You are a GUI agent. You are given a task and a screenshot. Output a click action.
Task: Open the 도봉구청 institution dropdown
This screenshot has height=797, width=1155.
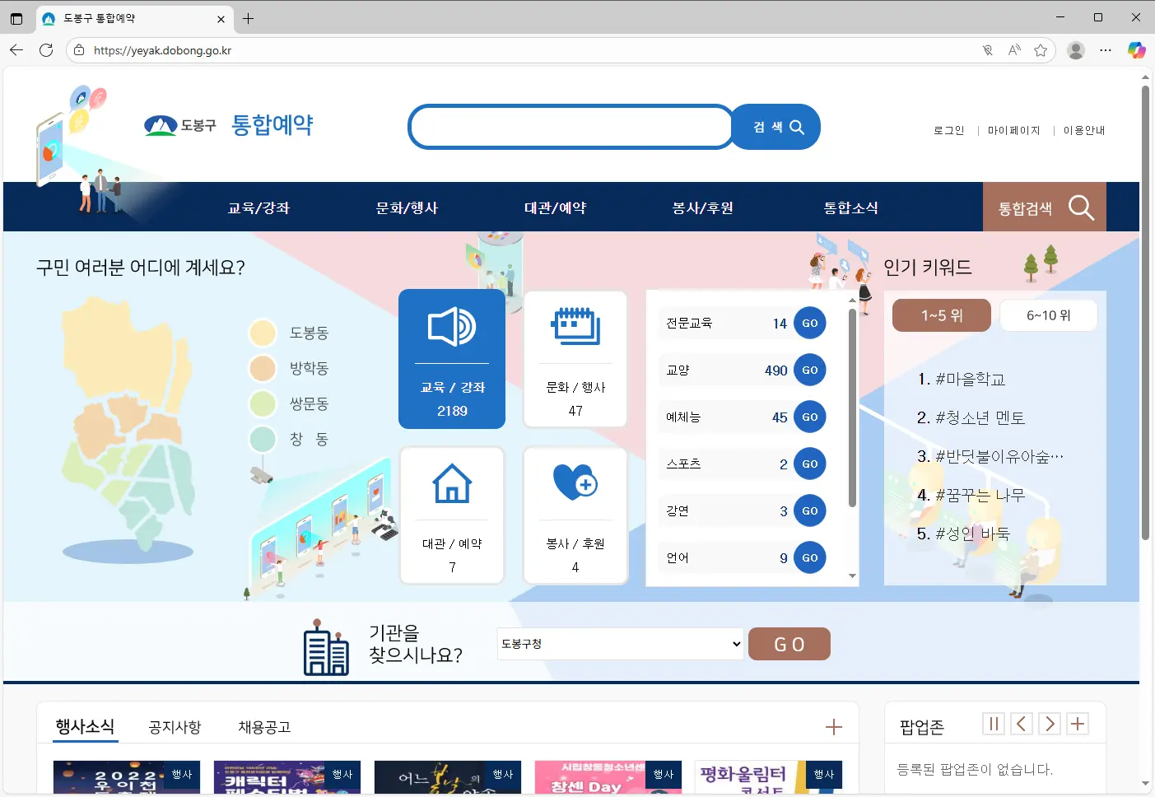(x=619, y=643)
